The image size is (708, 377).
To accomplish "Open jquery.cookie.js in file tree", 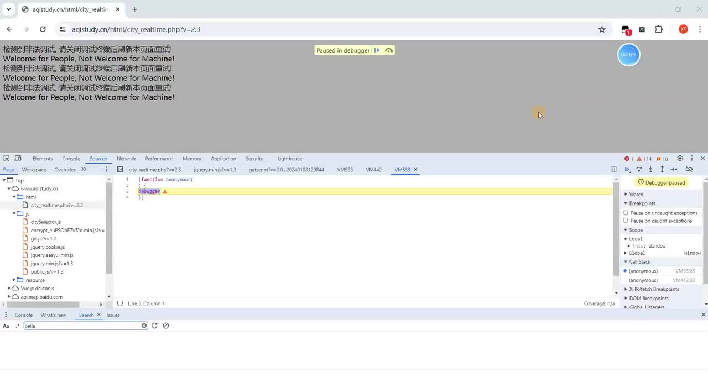I will (x=48, y=247).
